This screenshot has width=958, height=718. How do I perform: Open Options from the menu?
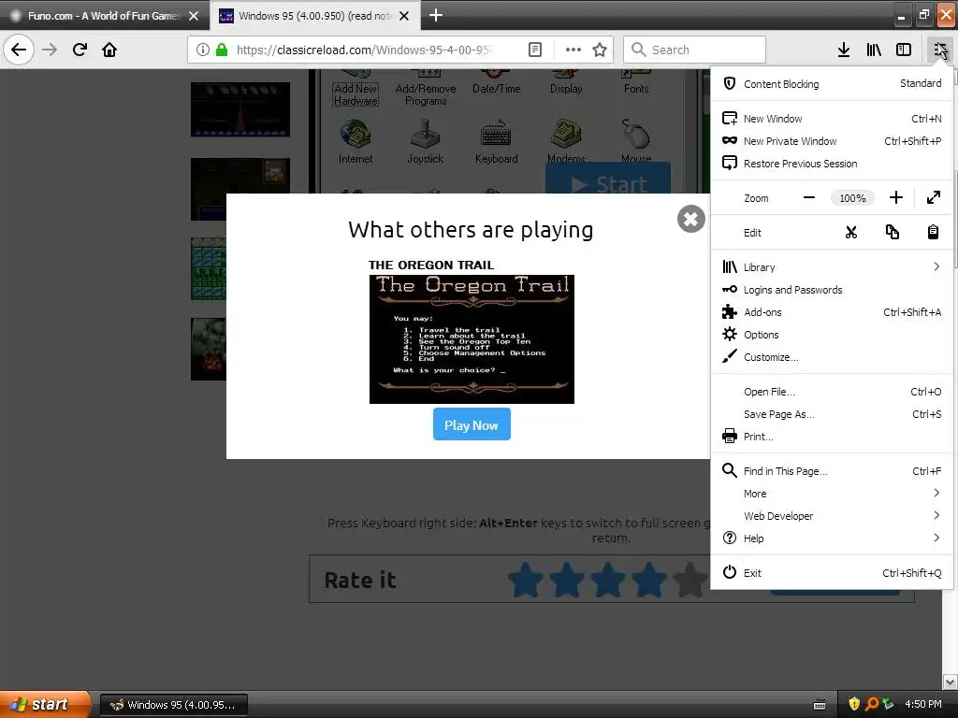(x=832, y=335)
